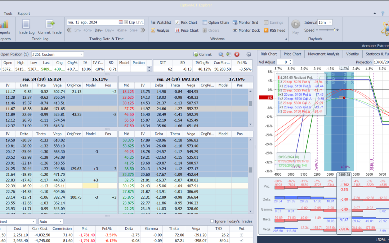Open the Support menu
Image resolution: width=389 pixels, height=243 pixels.
coord(23,13)
